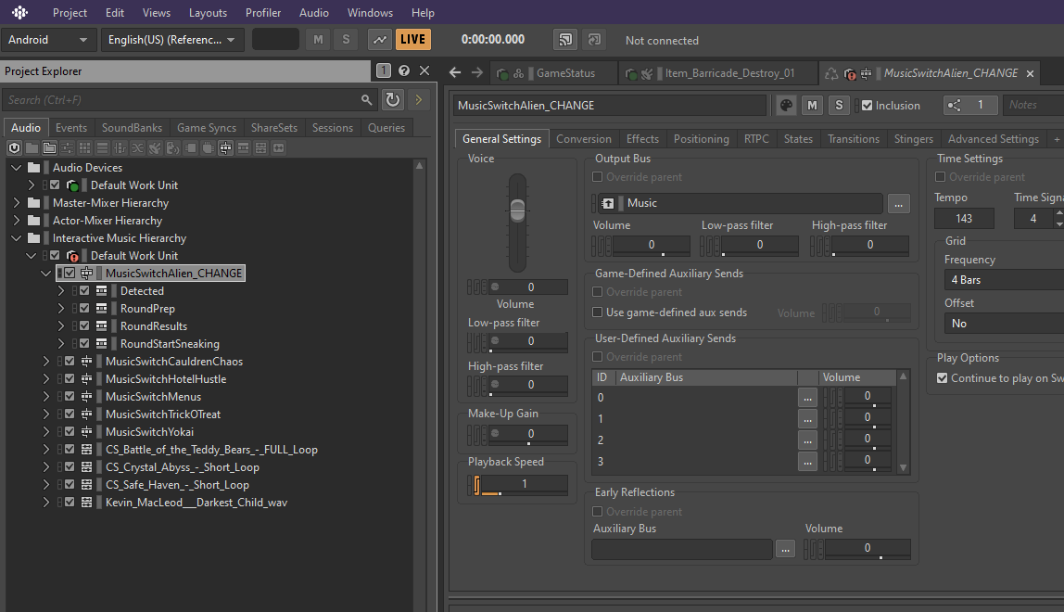Click the Solo (S) button in the top toolbar
Screen dimensions: 1064x612
tap(345, 40)
